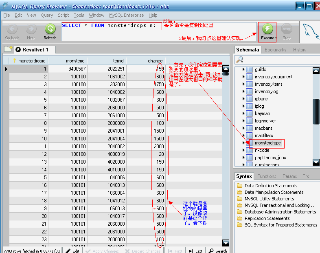Click chance cell 1750 in row 3
The image size is (320, 253).
pos(146,84)
